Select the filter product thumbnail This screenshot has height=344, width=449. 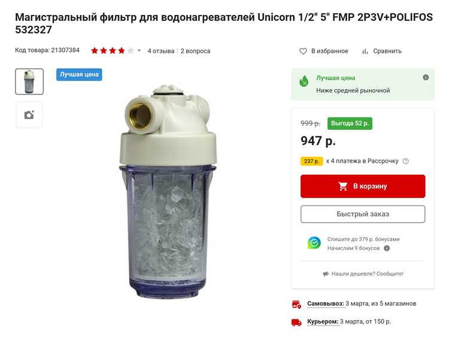point(29,81)
